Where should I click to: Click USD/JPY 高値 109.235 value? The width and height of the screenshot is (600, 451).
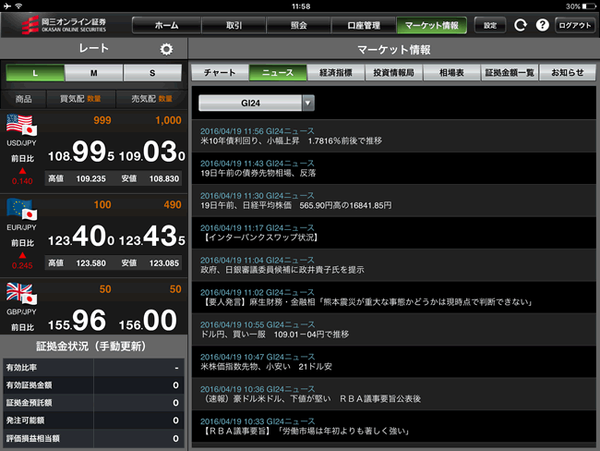(x=90, y=178)
